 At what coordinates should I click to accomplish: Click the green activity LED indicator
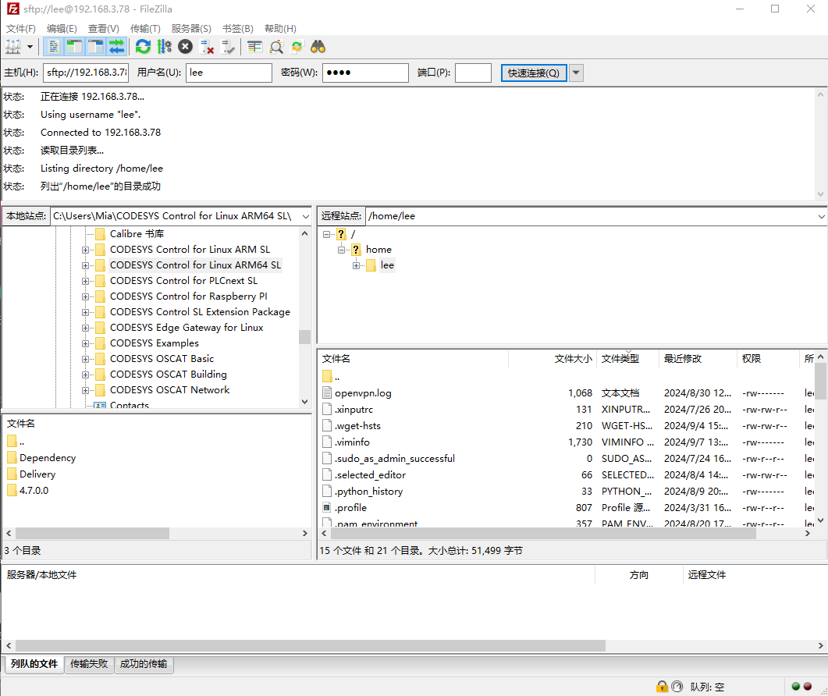click(x=796, y=687)
